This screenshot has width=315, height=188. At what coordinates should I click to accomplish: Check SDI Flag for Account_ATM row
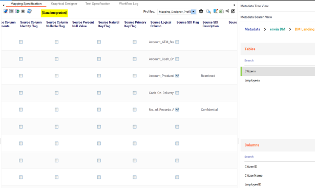177,42
